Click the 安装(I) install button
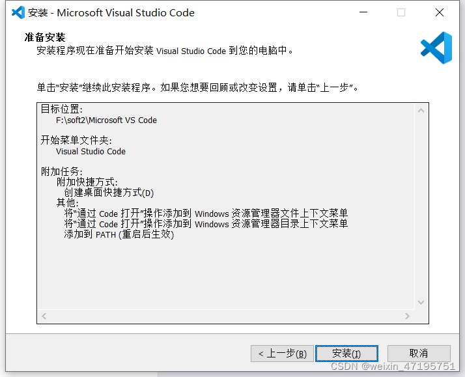This screenshot has width=465, height=377. [346, 354]
